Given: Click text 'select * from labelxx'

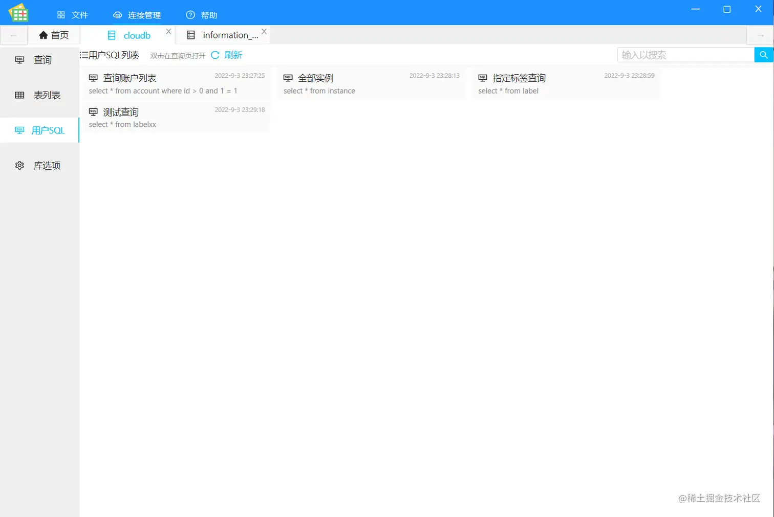Looking at the screenshot, I should (x=122, y=124).
